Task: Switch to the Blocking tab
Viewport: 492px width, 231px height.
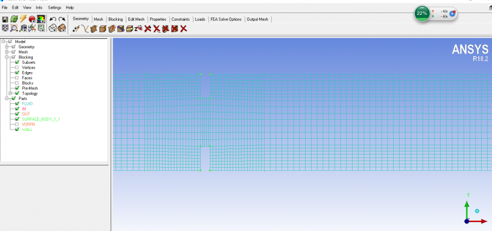Action: click(x=115, y=20)
